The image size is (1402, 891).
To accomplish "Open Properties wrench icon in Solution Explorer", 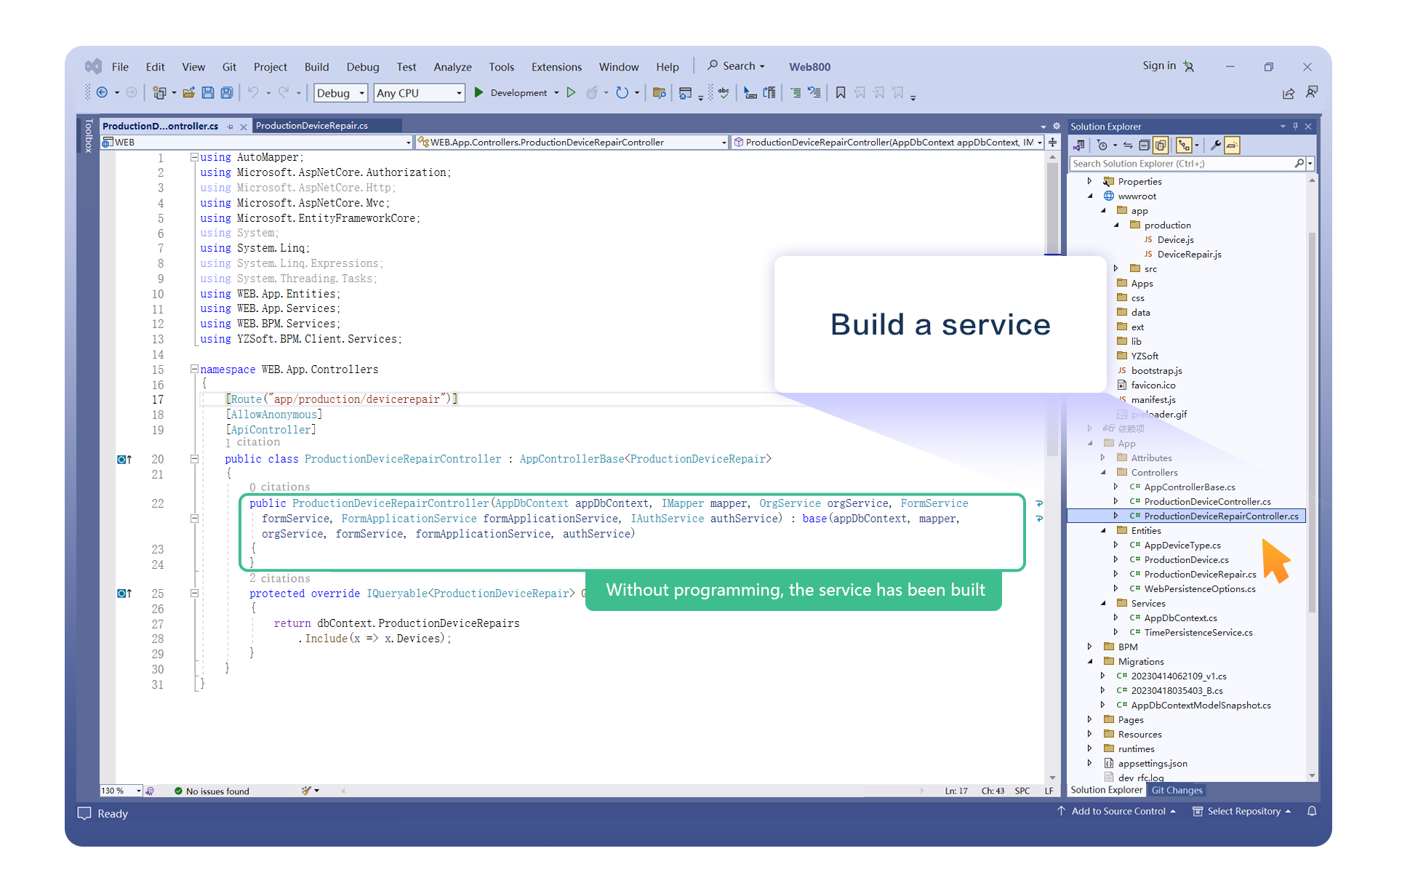I will point(1215,145).
